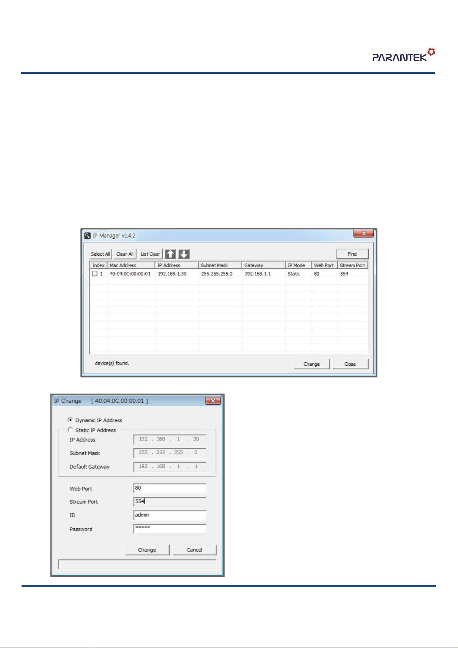Select Dynamic IP Address radio option

coord(70,420)
